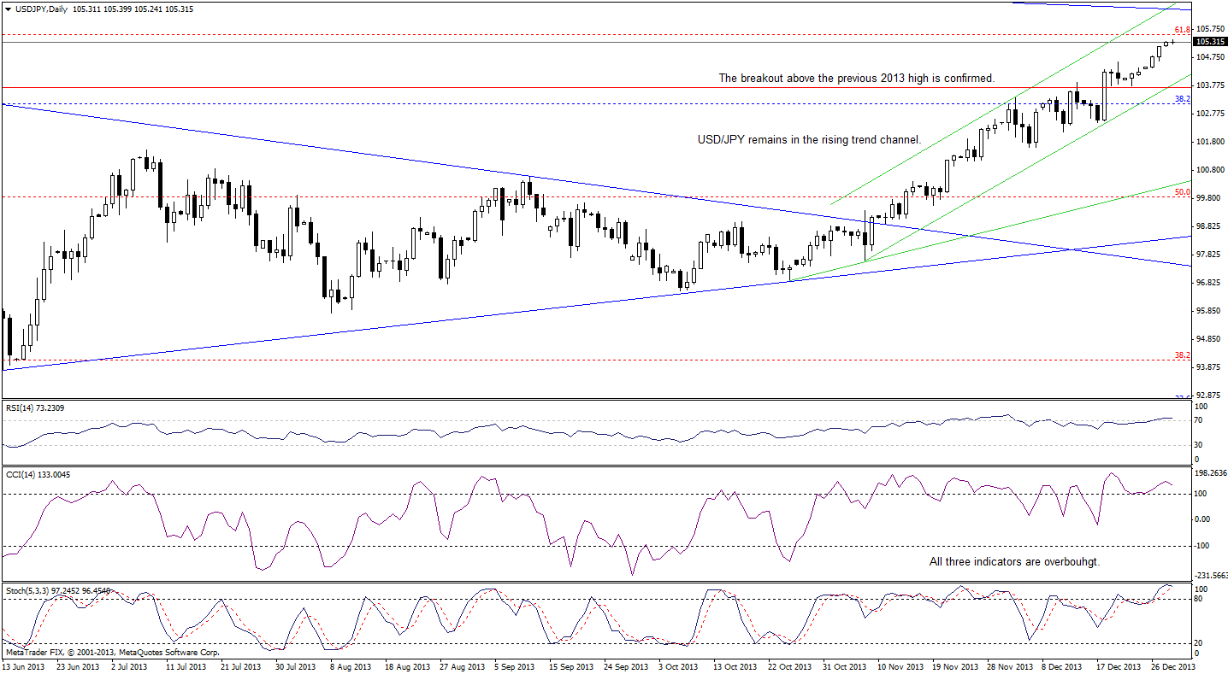Click the Stochastic scale value 80

1200,599
